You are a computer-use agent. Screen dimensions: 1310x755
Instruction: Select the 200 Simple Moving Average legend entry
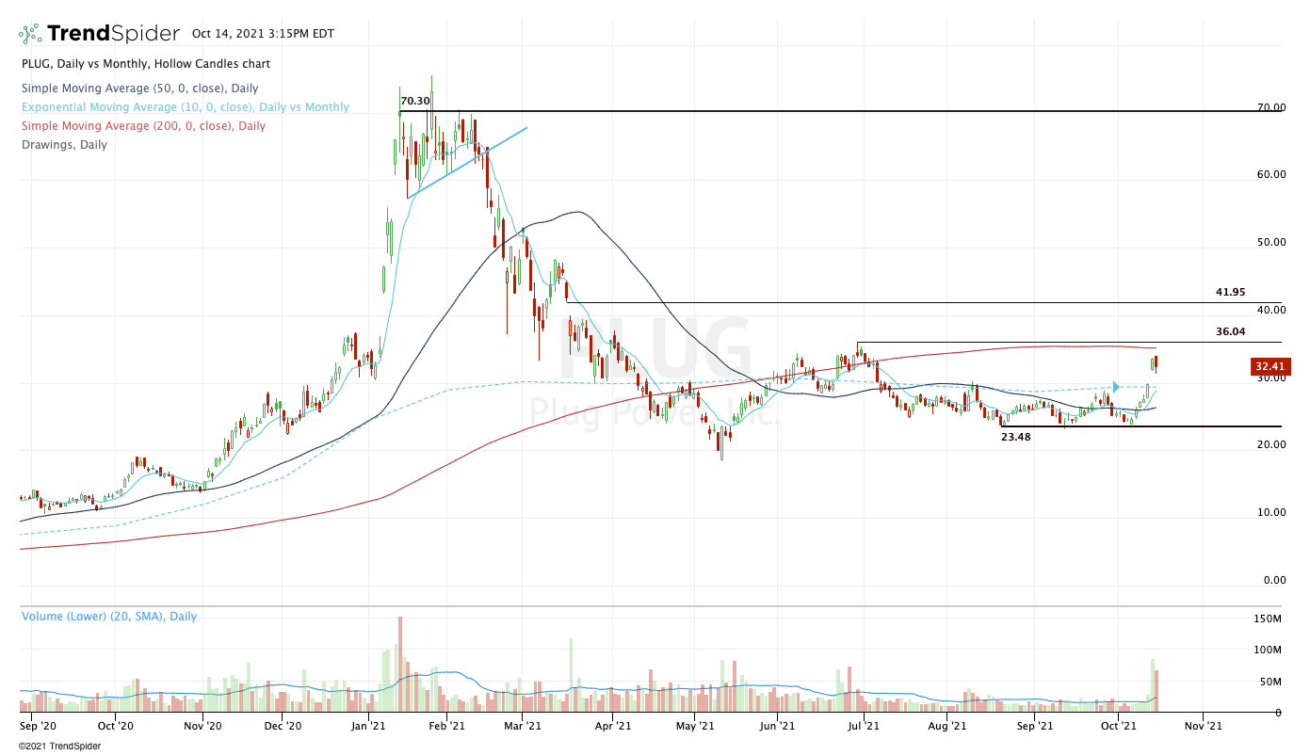pos(141,126)
